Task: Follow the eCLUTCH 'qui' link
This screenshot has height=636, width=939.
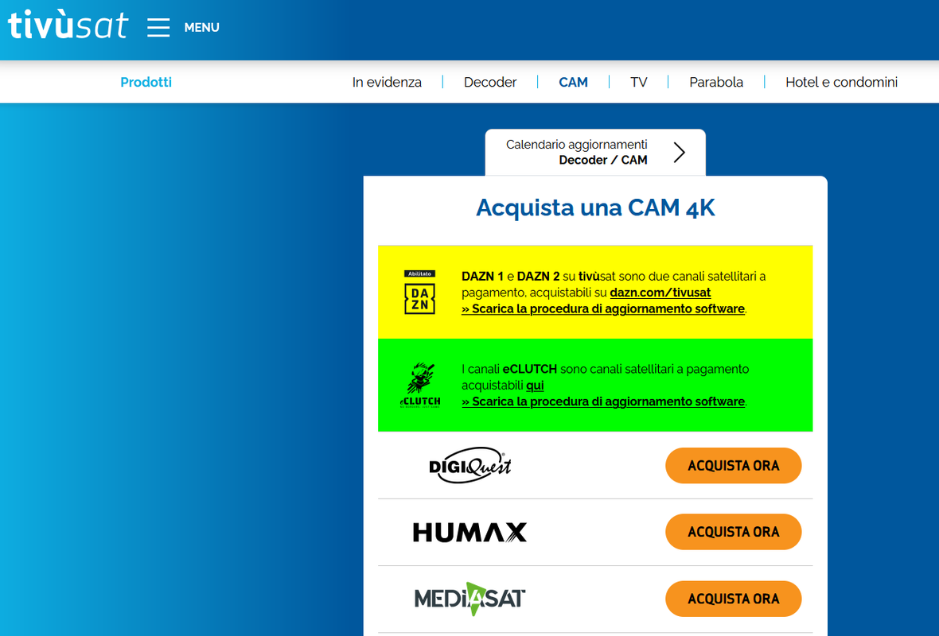Action: pyautogui.click(x=535, y=386)
